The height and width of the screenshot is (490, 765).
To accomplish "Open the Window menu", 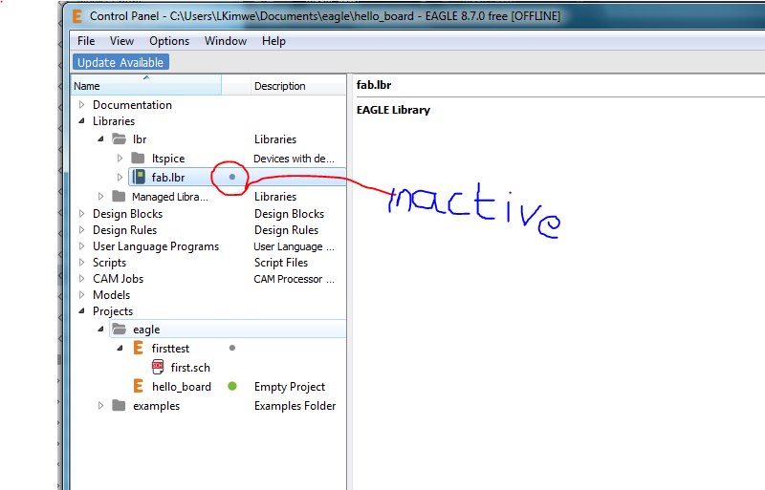I will (x=226, y=41).
